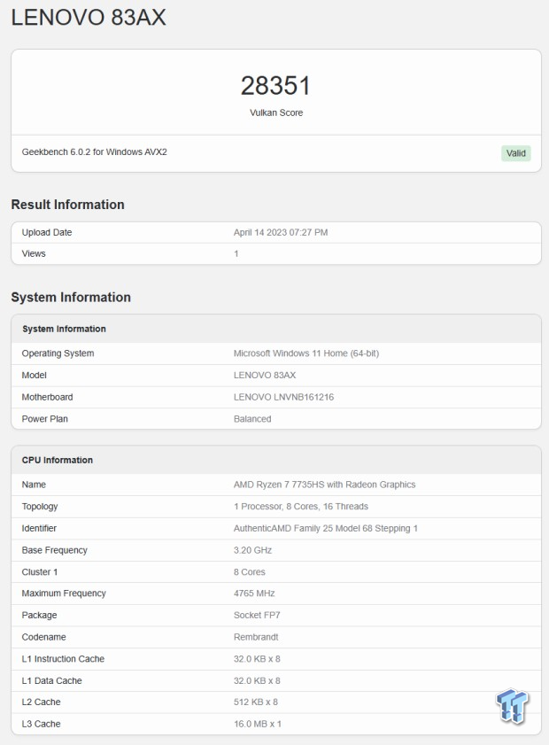The height and width of the screenshot is (745, 549).
Task: Click the Identifier label
Action: tap(39, 528)
